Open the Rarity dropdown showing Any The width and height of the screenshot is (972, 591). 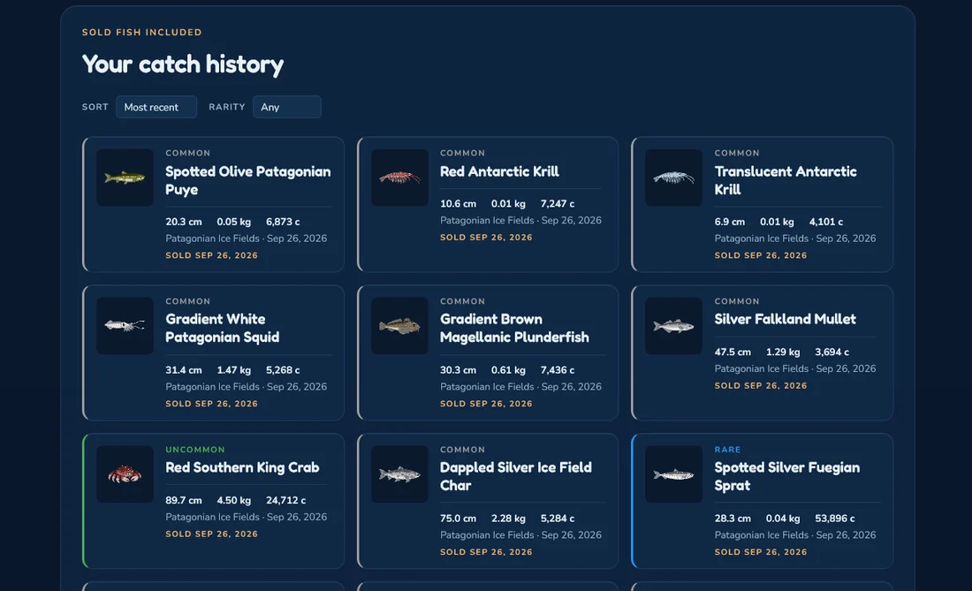click(287, 107)
